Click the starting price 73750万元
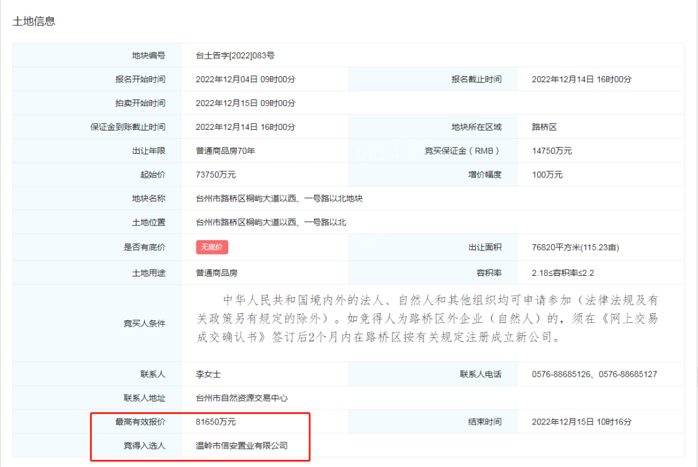Viewport: 698px width, 467px height. pyautogui.click(x=216, y=174)
